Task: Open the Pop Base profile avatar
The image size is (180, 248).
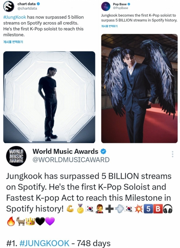Action: pos(106,6)
